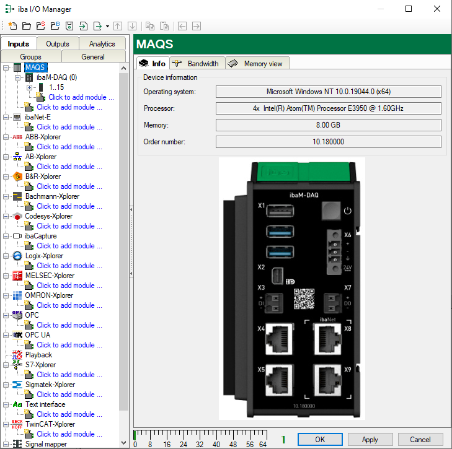Switch to the Bandwidth tab
The image size is (452, 449).
[x=196, y=63]
